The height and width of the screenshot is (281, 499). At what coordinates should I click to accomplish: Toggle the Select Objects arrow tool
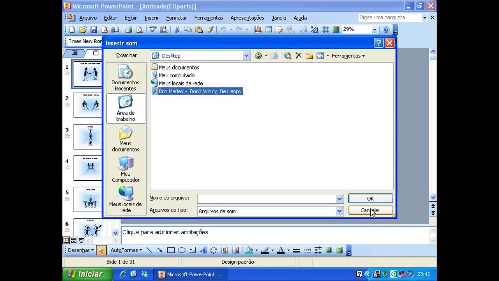101,250
